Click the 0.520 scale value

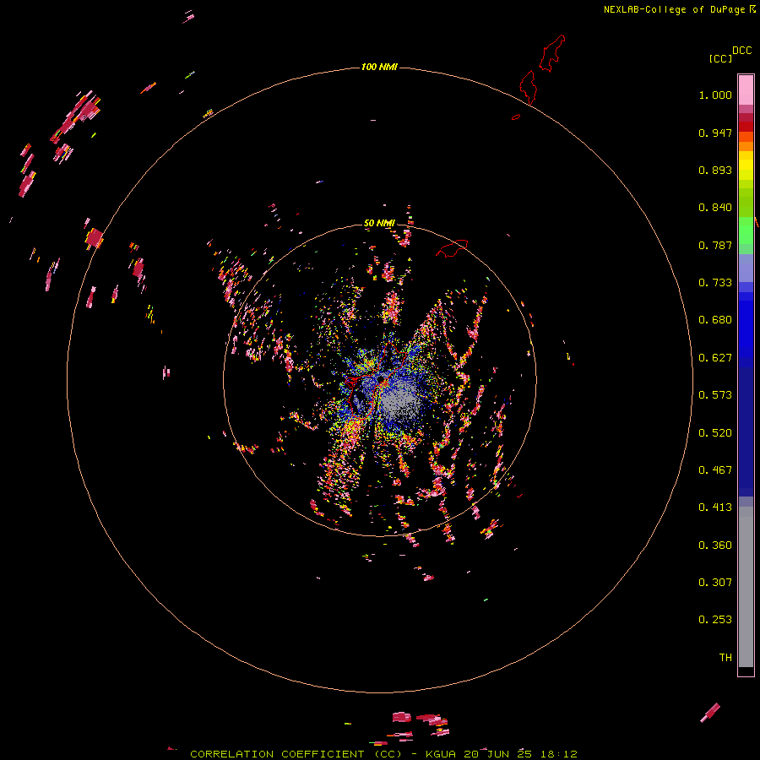coord(715,433)
